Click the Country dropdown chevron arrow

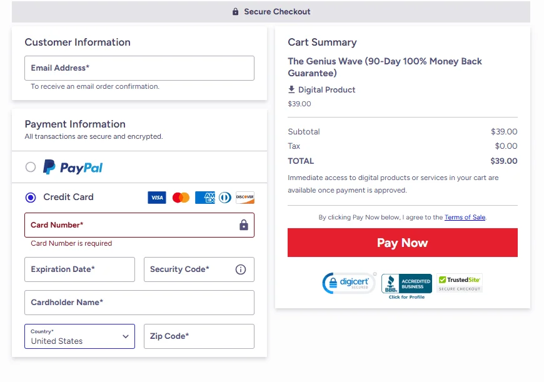pos(126,336)
